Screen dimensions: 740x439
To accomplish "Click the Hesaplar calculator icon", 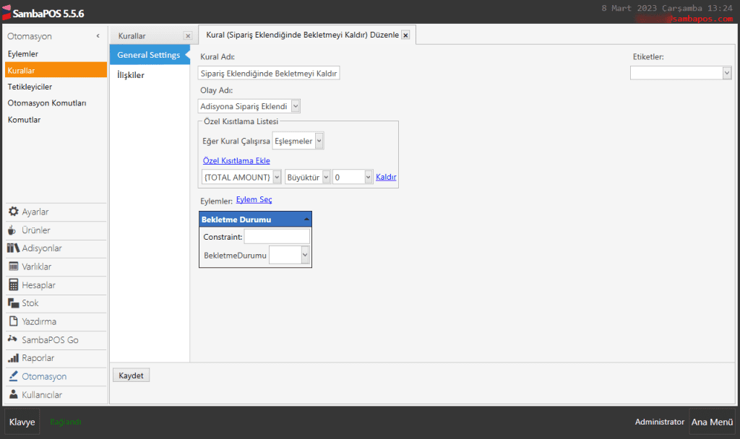I will coord(13,285).
